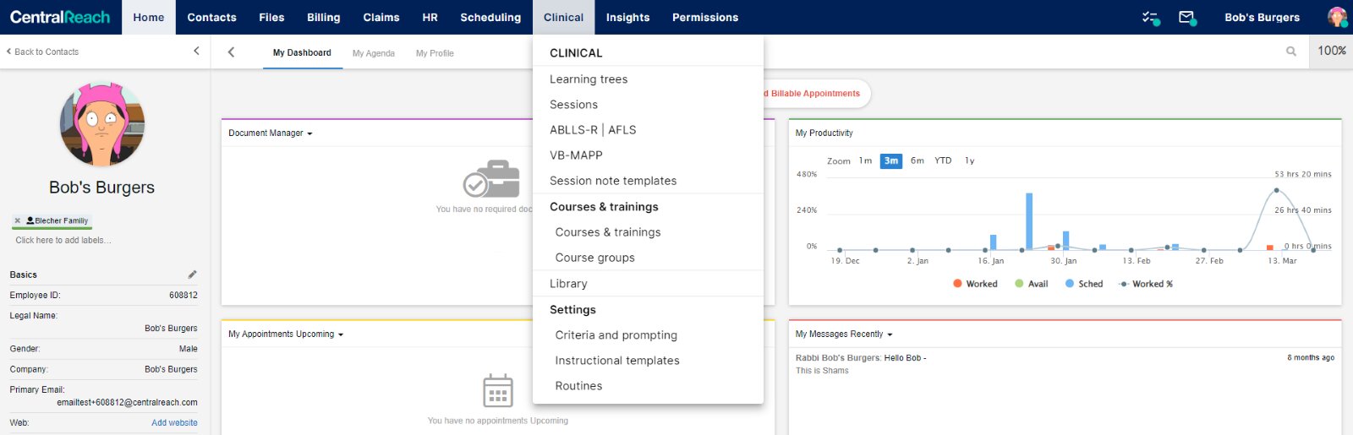Click the add labels field
Image resolution: width=1353 pixels, height=435 pixels.
63,241
